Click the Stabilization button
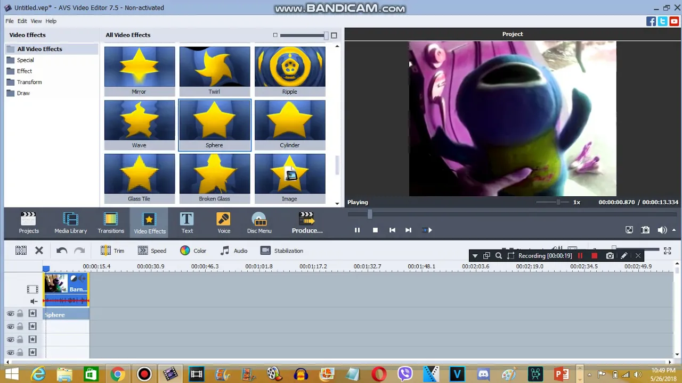The image size is (682, 383). 282,251
